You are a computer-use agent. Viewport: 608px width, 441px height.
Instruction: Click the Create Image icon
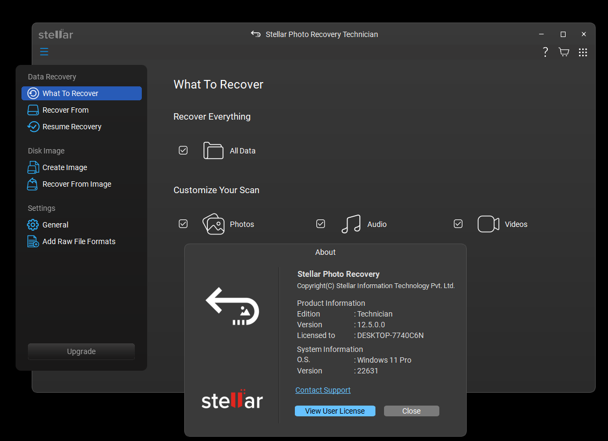click(33, 167)
